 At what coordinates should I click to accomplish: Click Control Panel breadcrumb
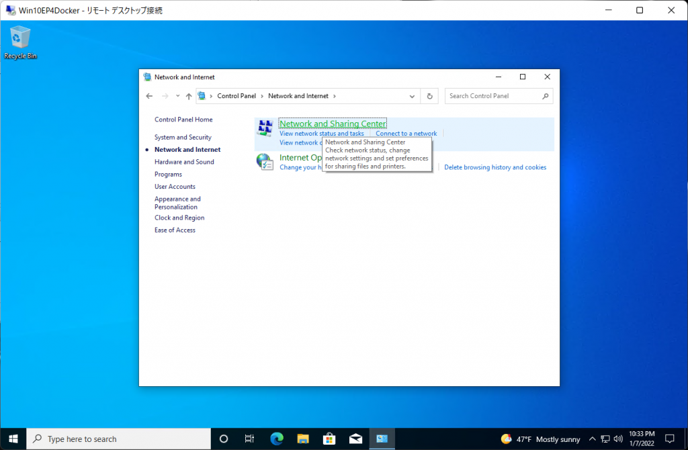coord(236,95)
